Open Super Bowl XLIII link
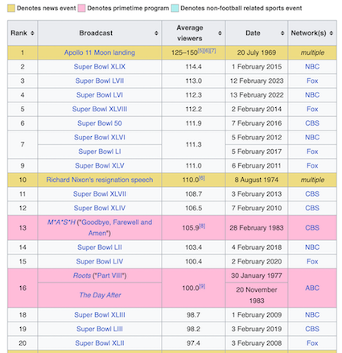Screen dimensions: 342x353 pos(100,315)
